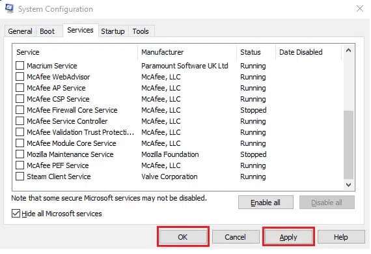Screen dimensions: 371x254
Task: Go to the Startup tab
Action: coord(113,31)
